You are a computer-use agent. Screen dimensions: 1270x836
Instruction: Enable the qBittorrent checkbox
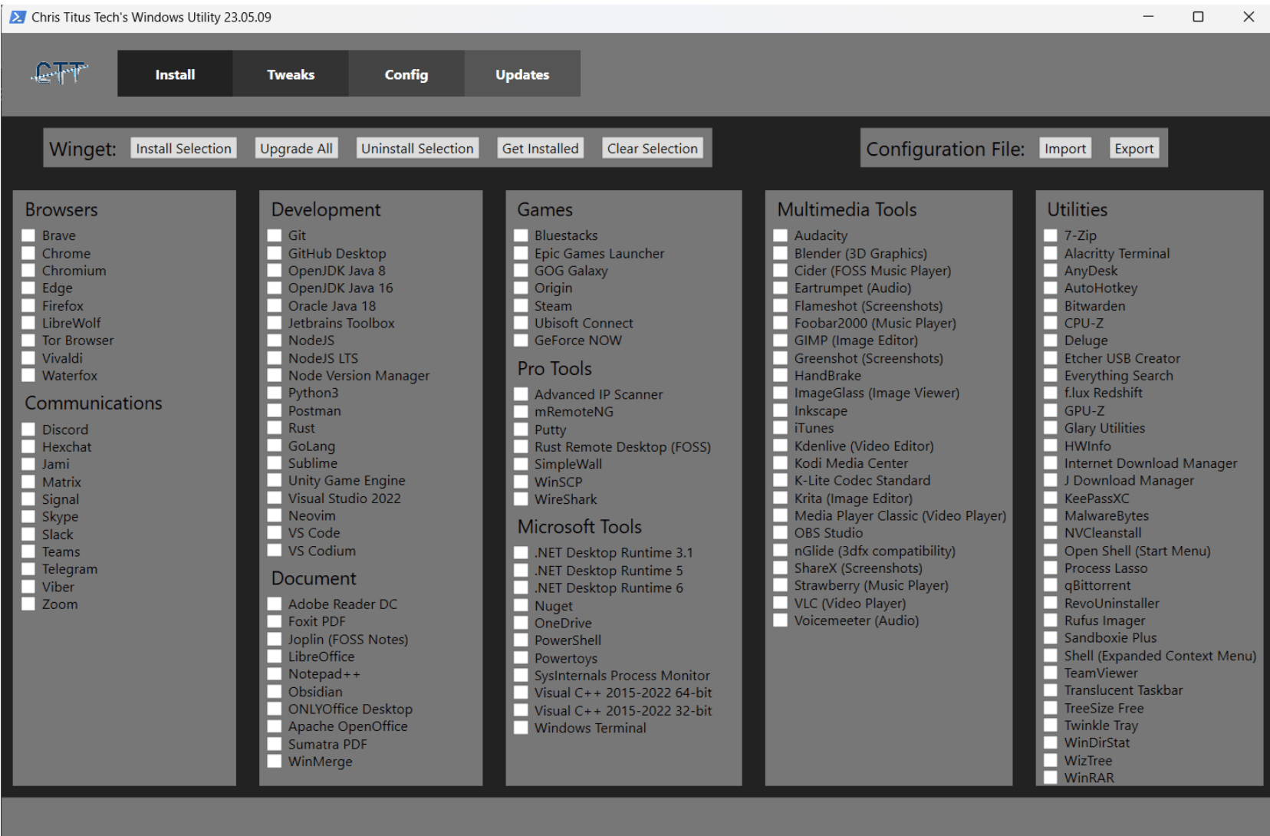click(1051, 585)
